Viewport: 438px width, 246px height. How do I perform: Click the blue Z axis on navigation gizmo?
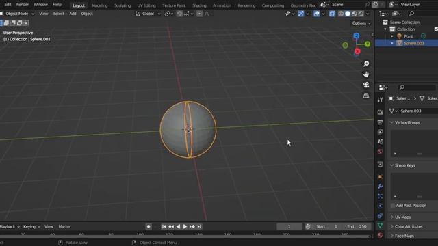[356, 36]
